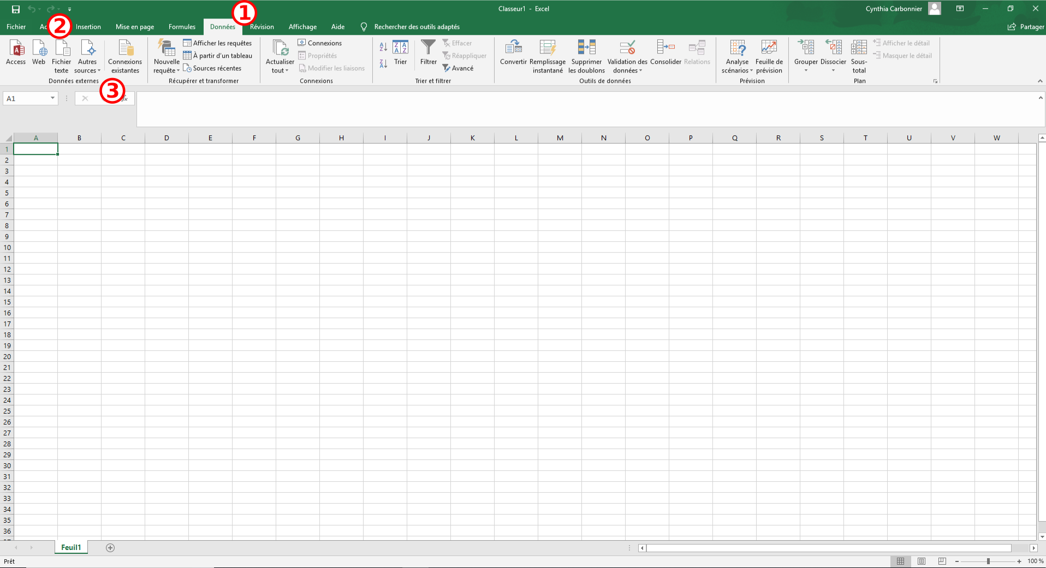The height and width of the screenshot is (568, 1046).
Task: Click Afficher les requêtes
Action: (x=217, y=43)
